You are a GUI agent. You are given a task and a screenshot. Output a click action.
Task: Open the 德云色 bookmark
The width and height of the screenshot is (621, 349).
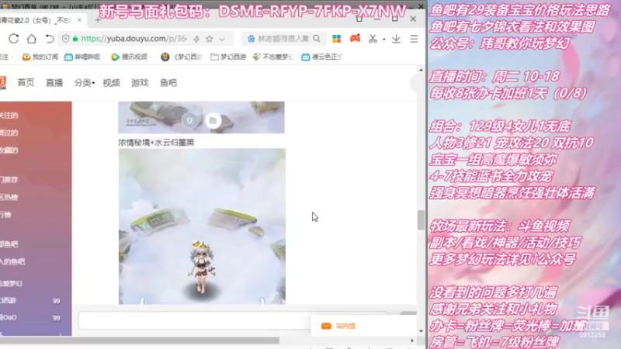(322, 57)
